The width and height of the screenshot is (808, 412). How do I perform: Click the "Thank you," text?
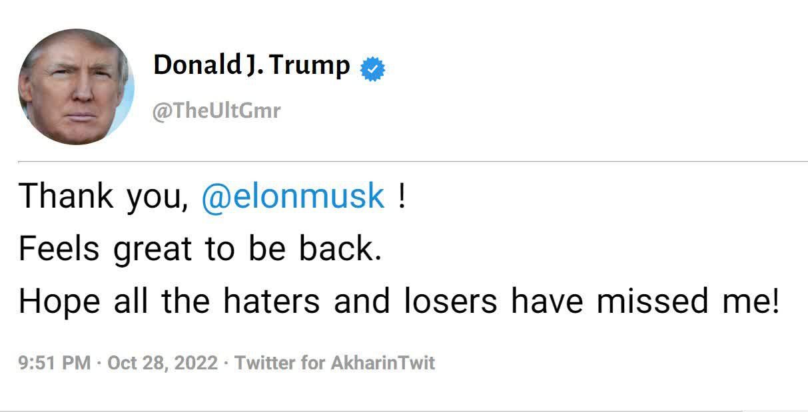tap(103, 196)
